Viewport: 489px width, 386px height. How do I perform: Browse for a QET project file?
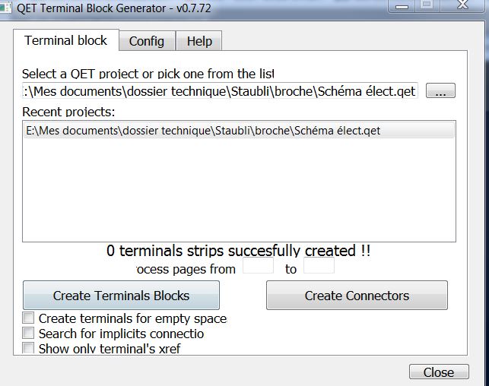tap(440, 91)
